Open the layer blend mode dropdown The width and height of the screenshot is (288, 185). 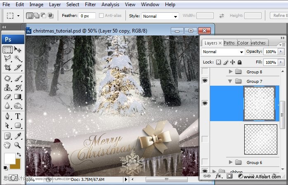click(223, 52)
